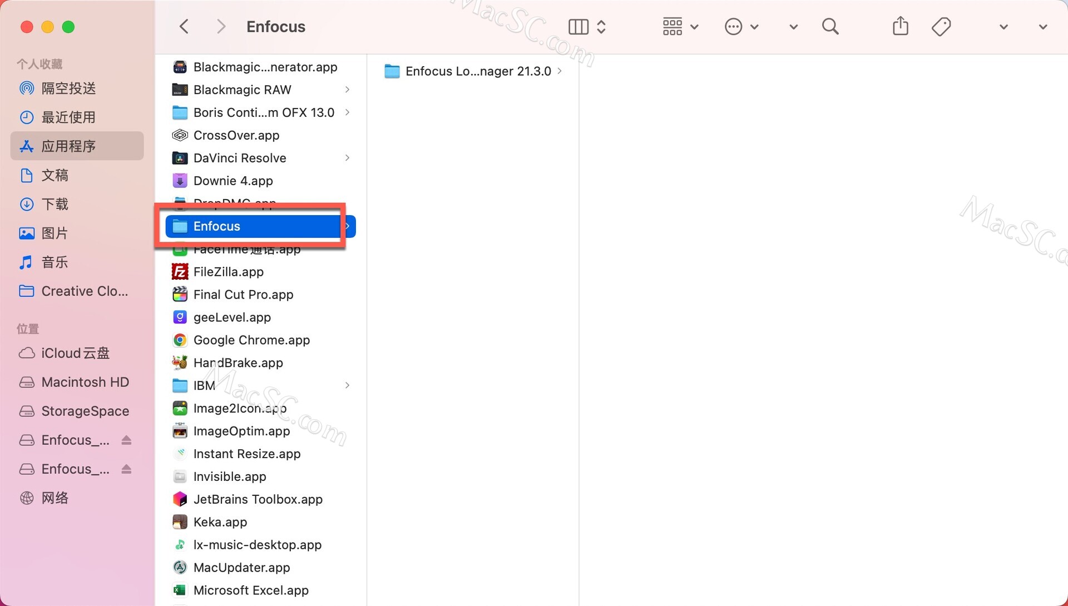Select Downie 4.app
This screenshot has width=1068, height=606.
pyautogui.click(x=260, y=181)
